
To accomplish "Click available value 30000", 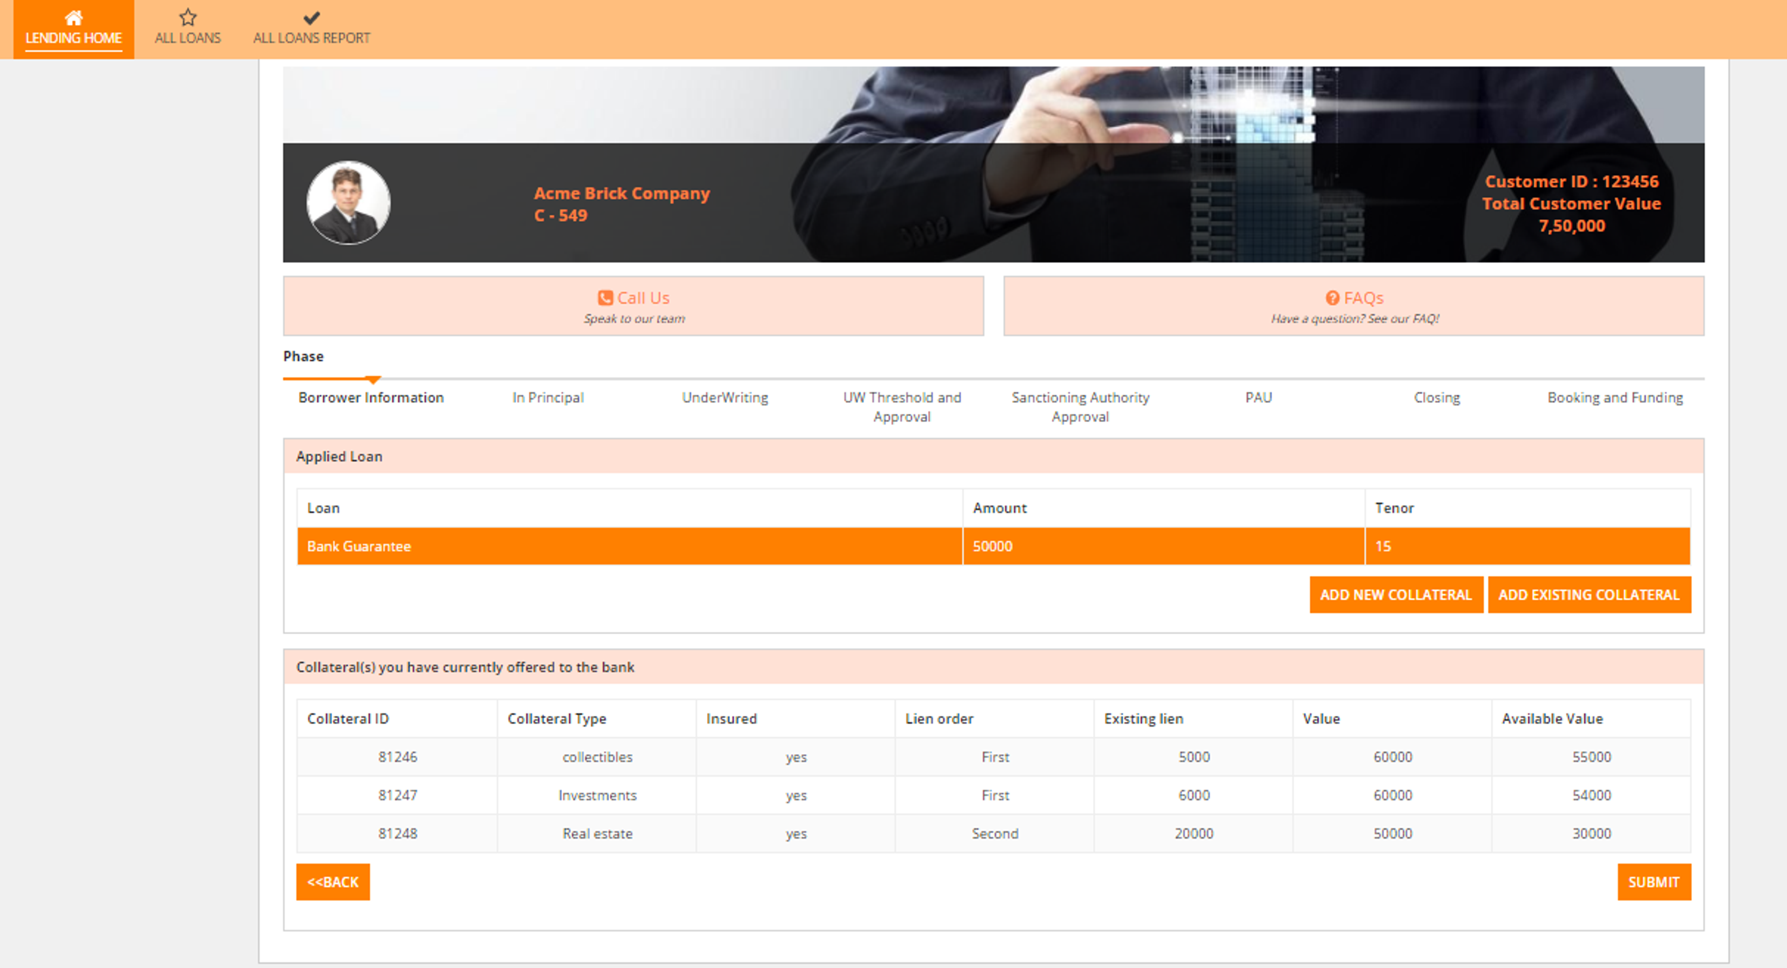I will 1592,834.
